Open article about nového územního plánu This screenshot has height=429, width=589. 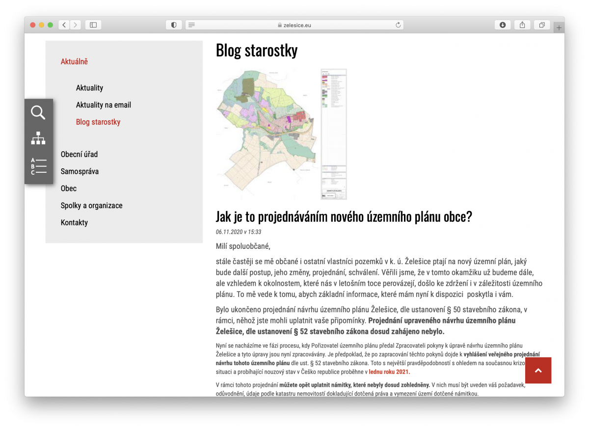(x=344, y=217)
